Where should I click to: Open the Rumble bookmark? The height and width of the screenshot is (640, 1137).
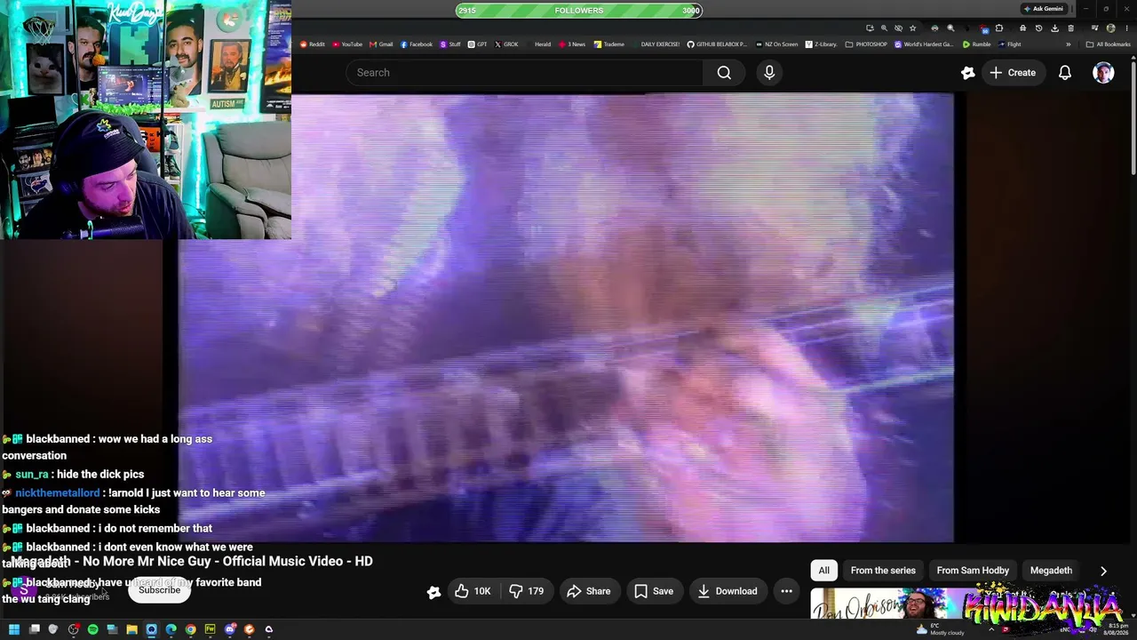pos(977,44)
